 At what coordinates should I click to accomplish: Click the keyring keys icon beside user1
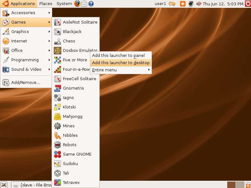(172, 4)
